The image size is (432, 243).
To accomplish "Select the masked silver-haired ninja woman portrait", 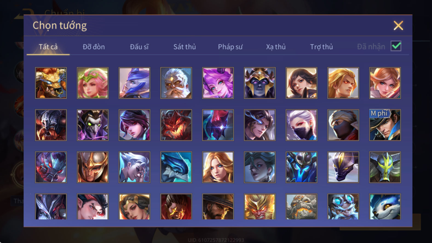I will (x=301, y=125).
